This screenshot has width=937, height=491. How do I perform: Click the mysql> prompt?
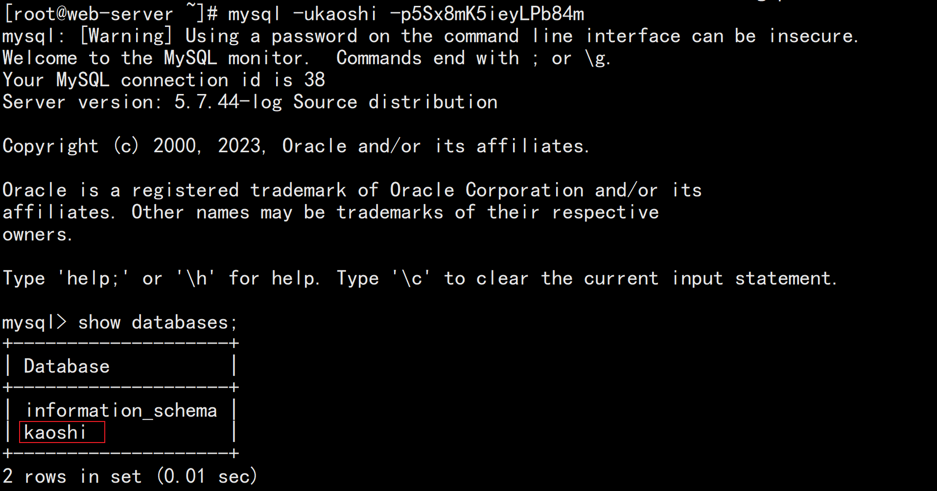click(34, 322)
